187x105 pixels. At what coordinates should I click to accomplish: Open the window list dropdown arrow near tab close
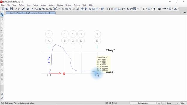tap(182, 13)
